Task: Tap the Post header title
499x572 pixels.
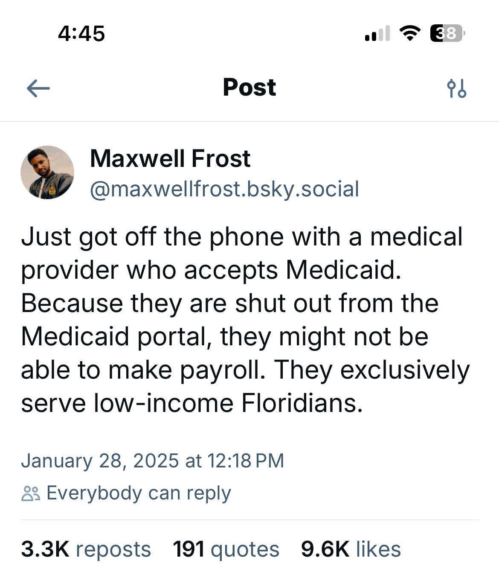Action: (249, 88)
